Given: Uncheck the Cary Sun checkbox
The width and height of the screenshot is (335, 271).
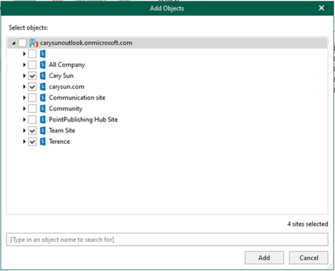Looking at the screenshot, I should [32, 76].
